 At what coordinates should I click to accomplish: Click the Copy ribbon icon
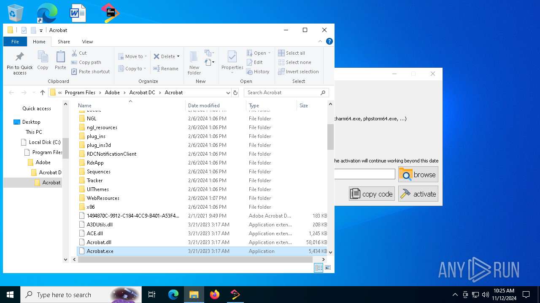pyautogui.click(x=43, y=60)
